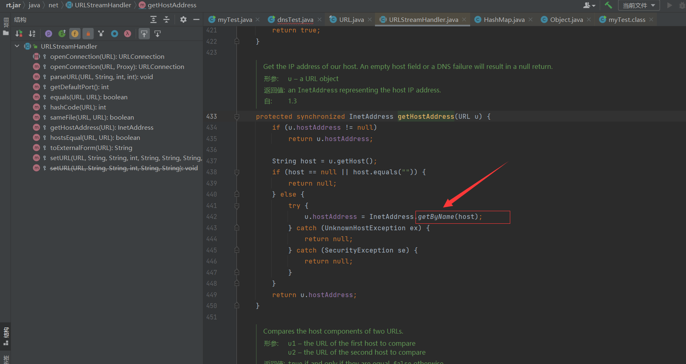Collapse the URLStreamHandler tree node
This screenshot has height=364, width=686.
point(17,46)
